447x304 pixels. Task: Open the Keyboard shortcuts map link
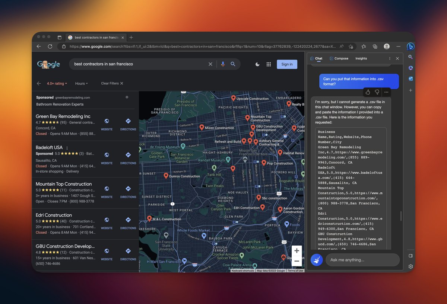[x=242, y=271]
